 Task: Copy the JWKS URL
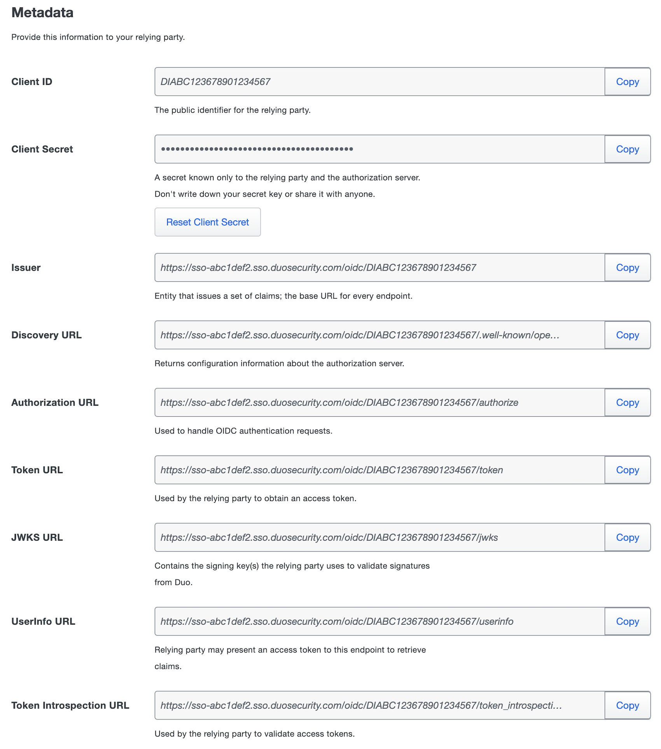point(627,537)
